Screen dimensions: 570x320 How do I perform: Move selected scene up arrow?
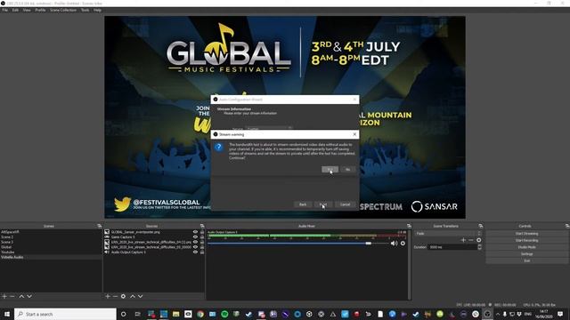coord(21,296)
